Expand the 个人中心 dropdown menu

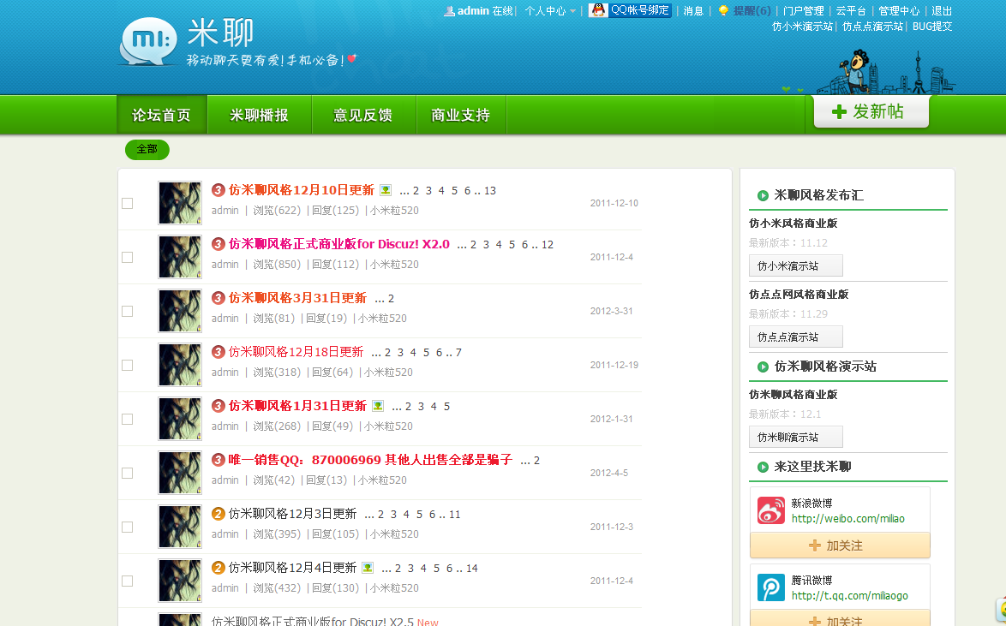(x=550, y=11)
